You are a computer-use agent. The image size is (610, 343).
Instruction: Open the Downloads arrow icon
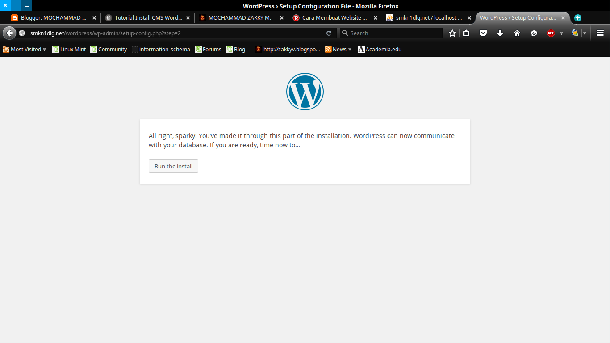point(500,33)
